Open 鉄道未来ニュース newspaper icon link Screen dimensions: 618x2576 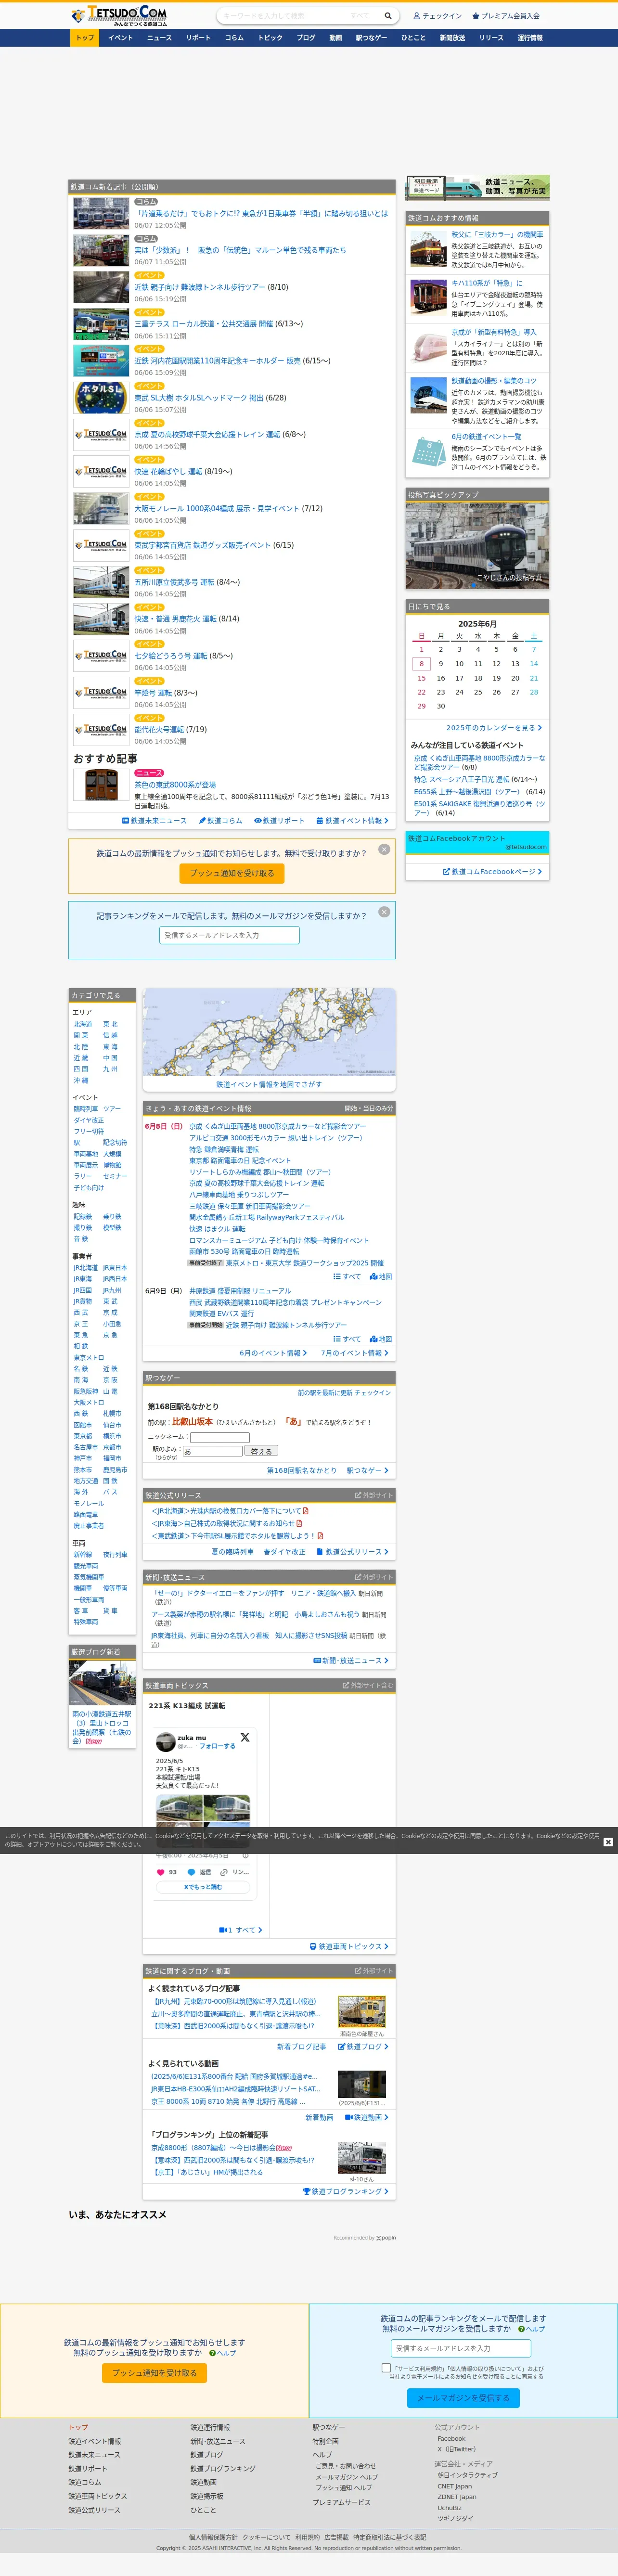coord(154,820)
